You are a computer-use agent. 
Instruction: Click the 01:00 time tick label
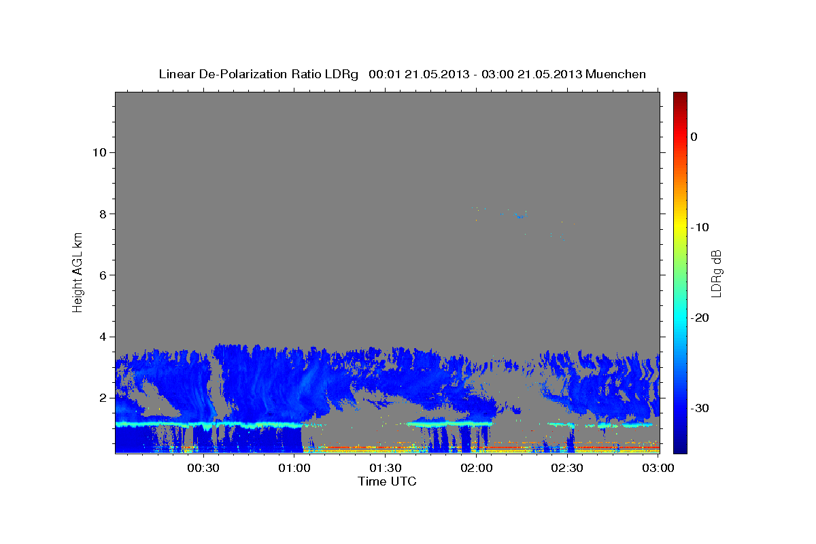tap(294, 468)
